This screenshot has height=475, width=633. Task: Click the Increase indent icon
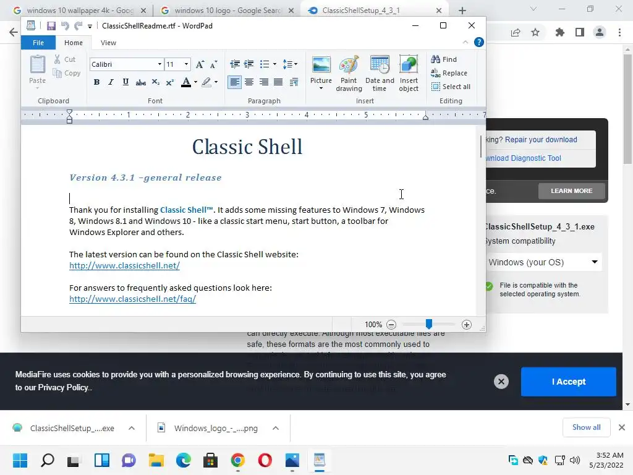(x=249, y=64)
